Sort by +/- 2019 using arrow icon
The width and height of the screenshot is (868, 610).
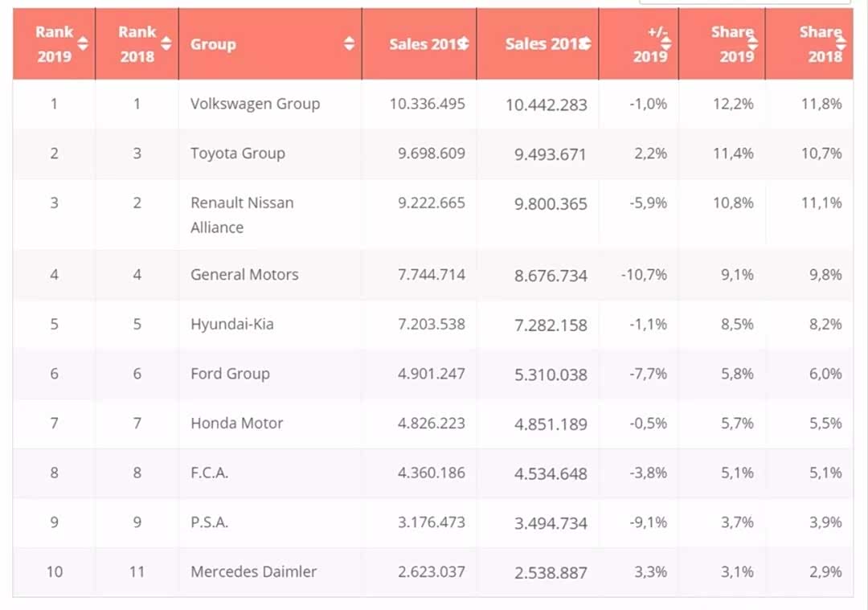pyautogui.click(x=665, y=45)
